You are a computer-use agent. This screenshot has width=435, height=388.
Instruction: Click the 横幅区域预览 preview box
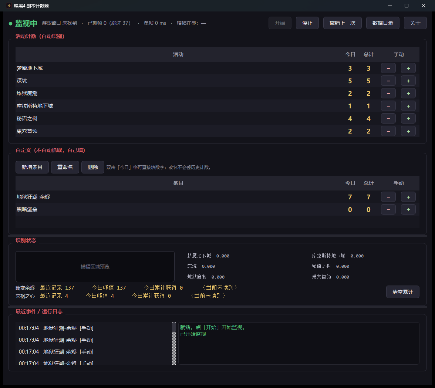pos(95,267)
